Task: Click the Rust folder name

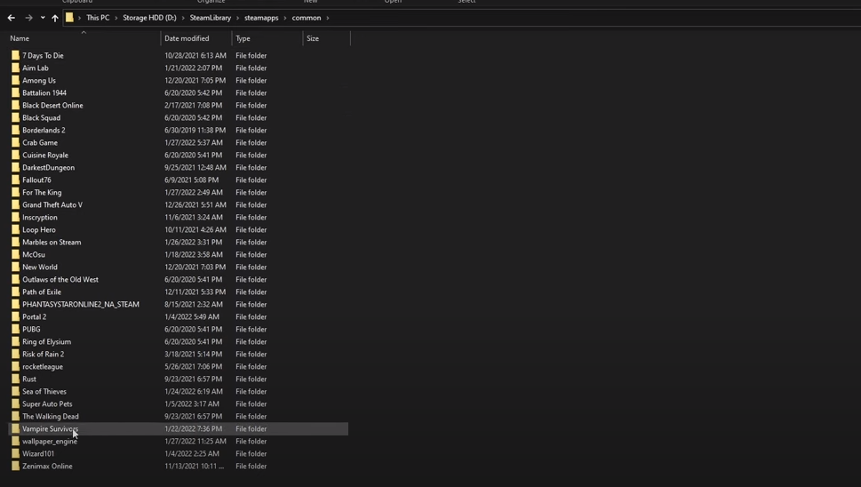Action: point(29,379)
